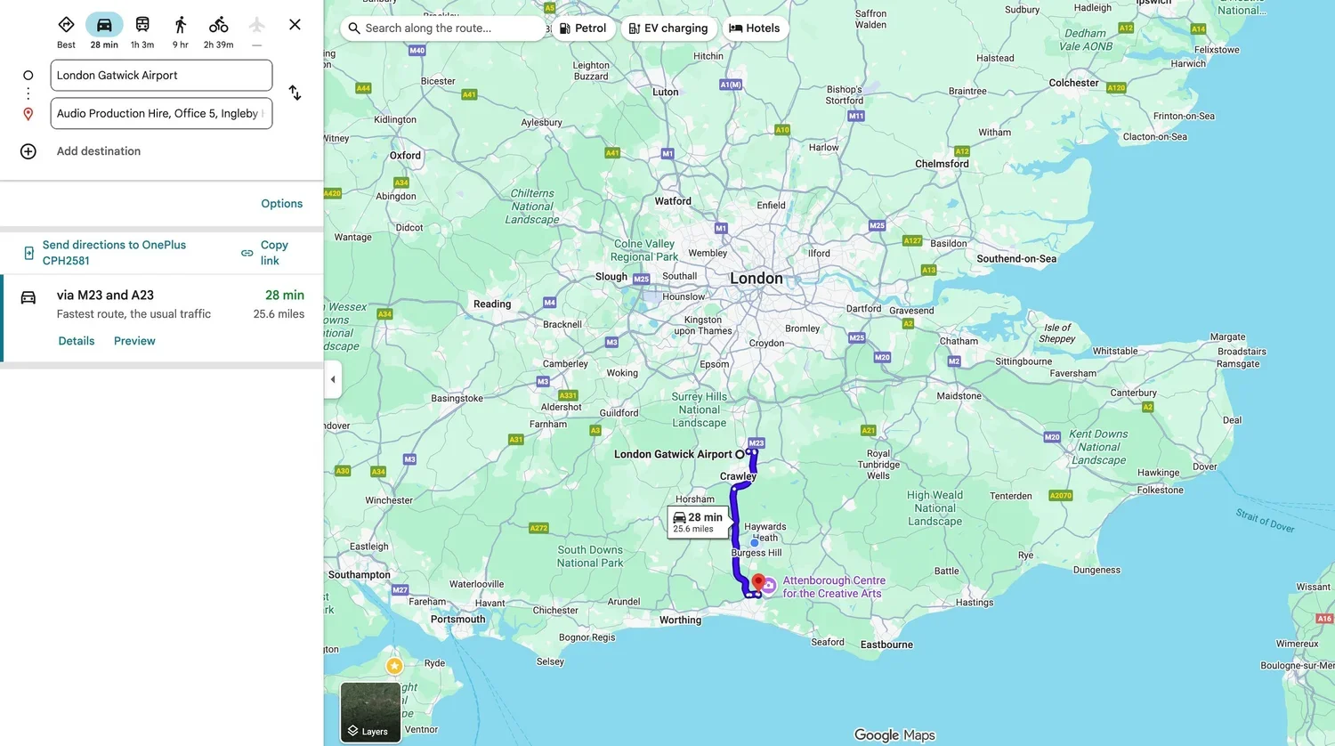Show Hotels along the route
This screenshot has height=746, width=1335.
click(755, 28)
